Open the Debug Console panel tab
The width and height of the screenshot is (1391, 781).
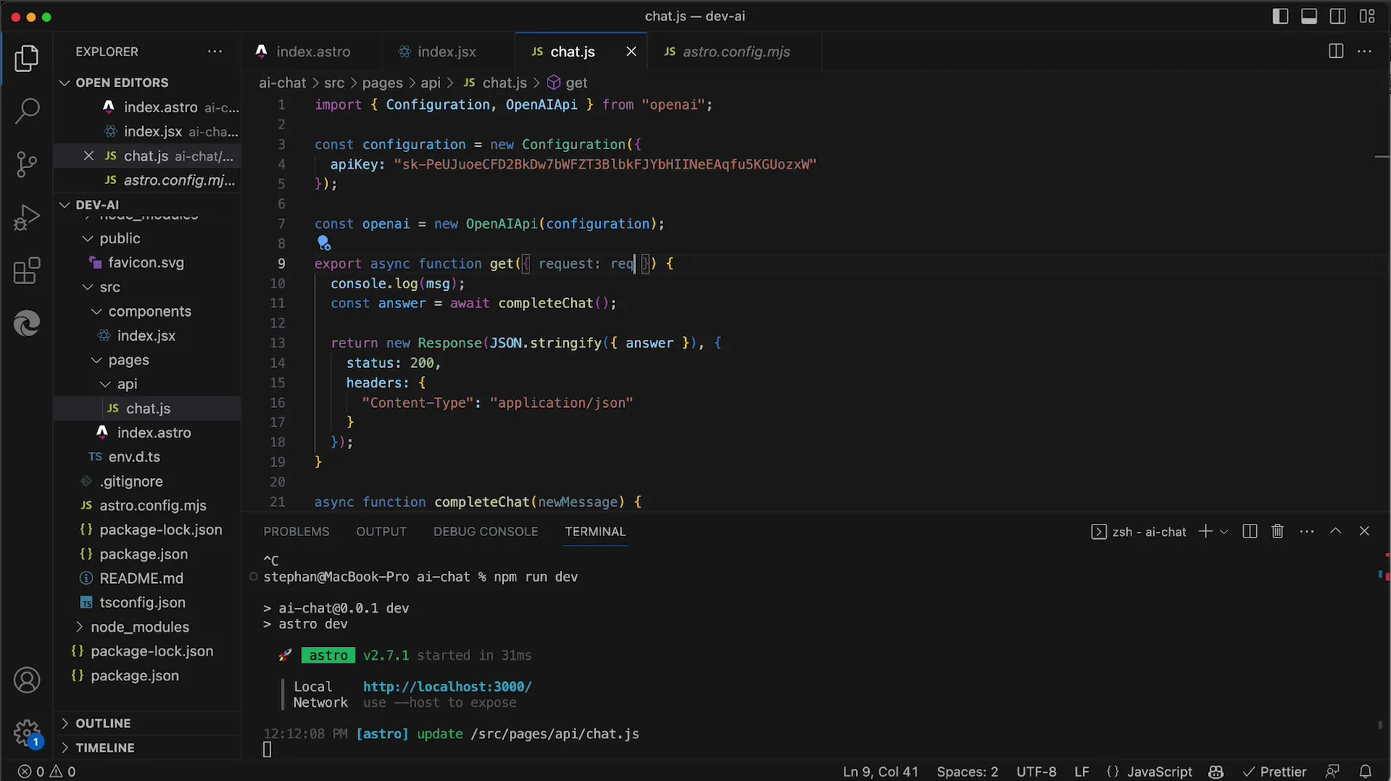tap(485, 531)
